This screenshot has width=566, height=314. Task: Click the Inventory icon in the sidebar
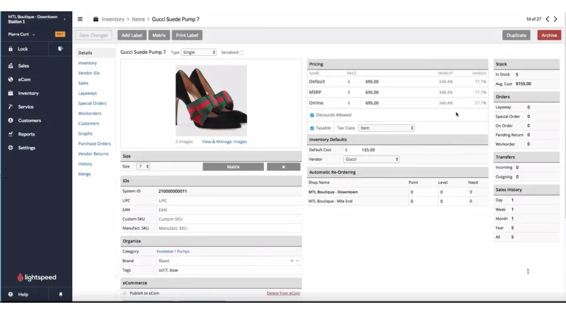pos(11,93)
